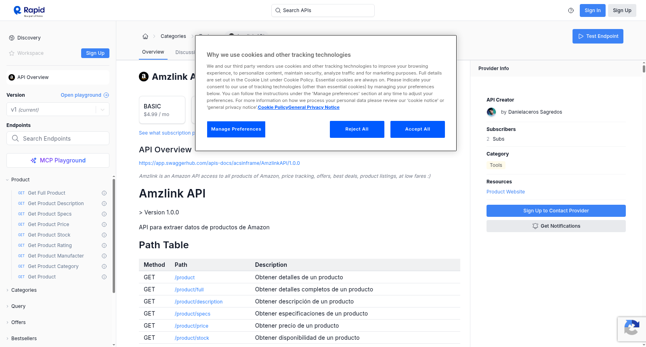Click the API creator avatar
The image size is (646, 347).
click(491, 112)
